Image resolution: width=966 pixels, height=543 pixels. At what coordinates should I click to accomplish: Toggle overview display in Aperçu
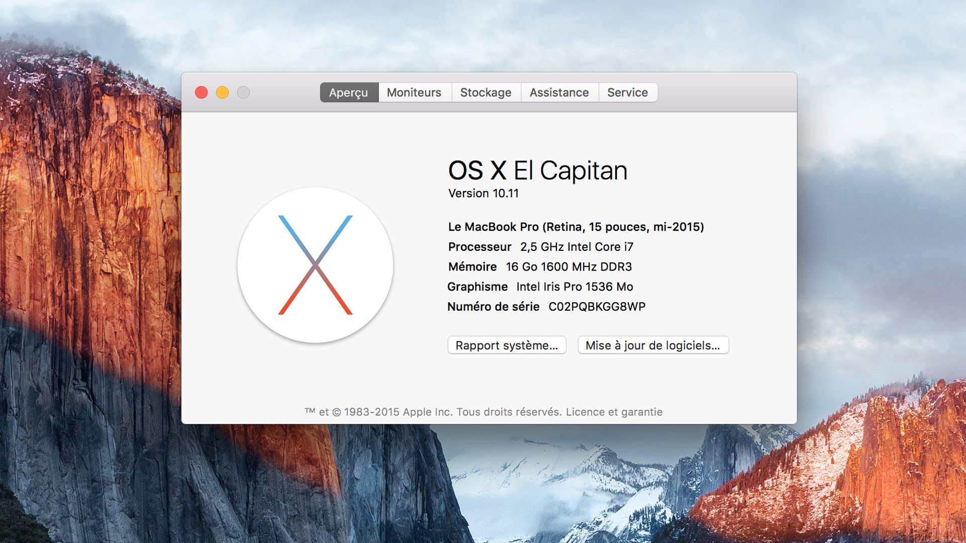coord(348,92)
